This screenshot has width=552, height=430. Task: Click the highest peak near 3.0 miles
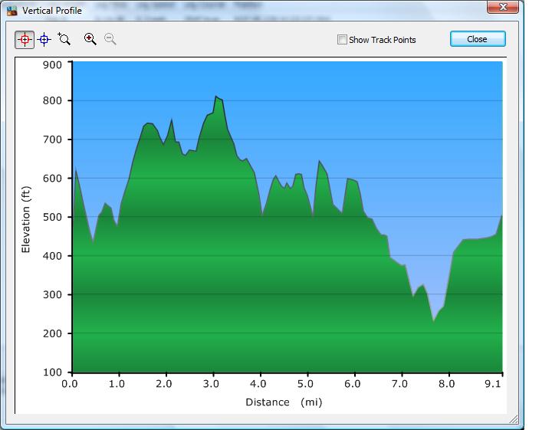click(216, 97)
